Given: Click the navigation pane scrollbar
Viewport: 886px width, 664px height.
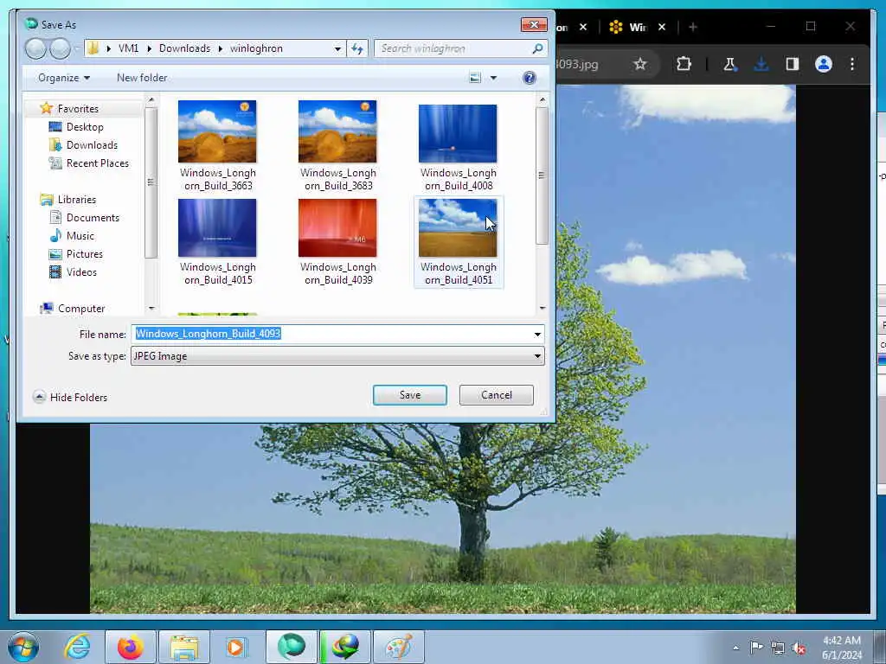Looking at the screenshot, I should click(x=151, y=182).
